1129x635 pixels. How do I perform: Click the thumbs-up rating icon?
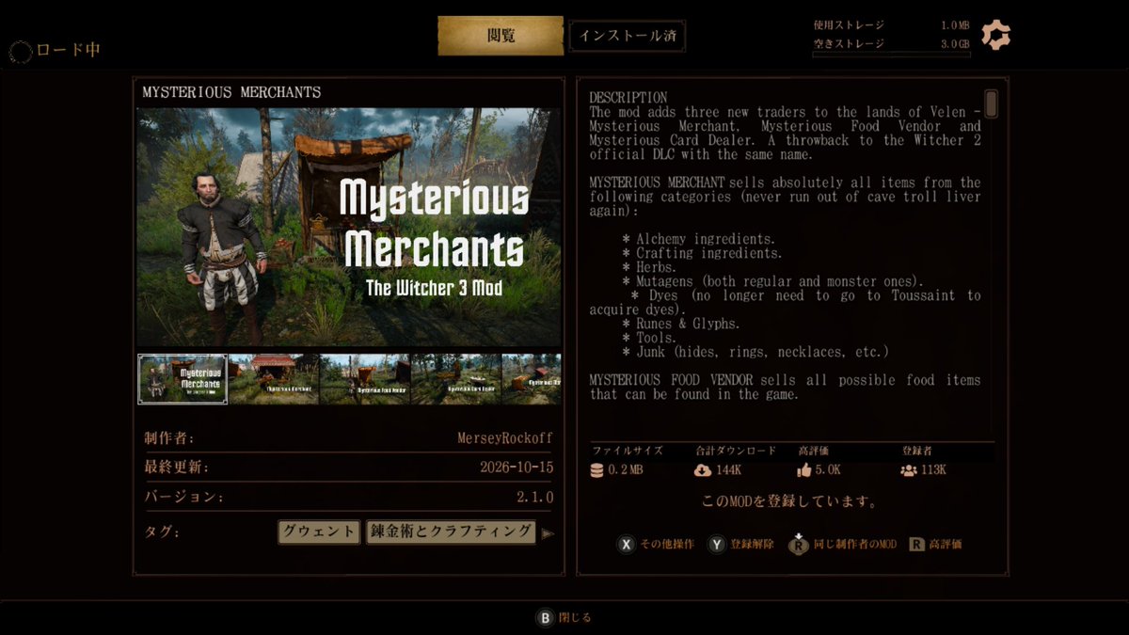[x=803, y=470]
